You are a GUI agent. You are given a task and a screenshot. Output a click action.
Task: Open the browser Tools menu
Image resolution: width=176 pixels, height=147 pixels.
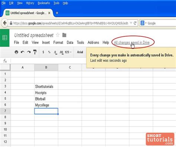56,3
